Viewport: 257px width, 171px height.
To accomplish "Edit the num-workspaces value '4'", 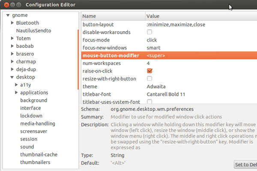I will point(148,63).
